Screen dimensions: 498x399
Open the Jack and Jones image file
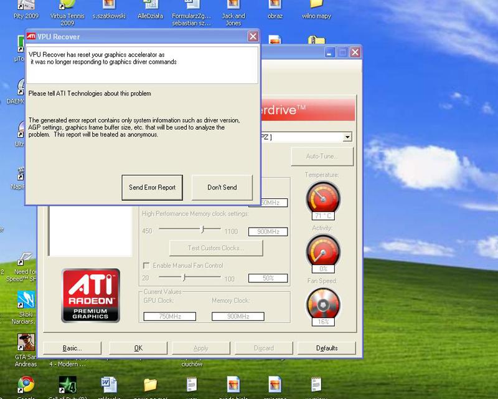[233, 12]
